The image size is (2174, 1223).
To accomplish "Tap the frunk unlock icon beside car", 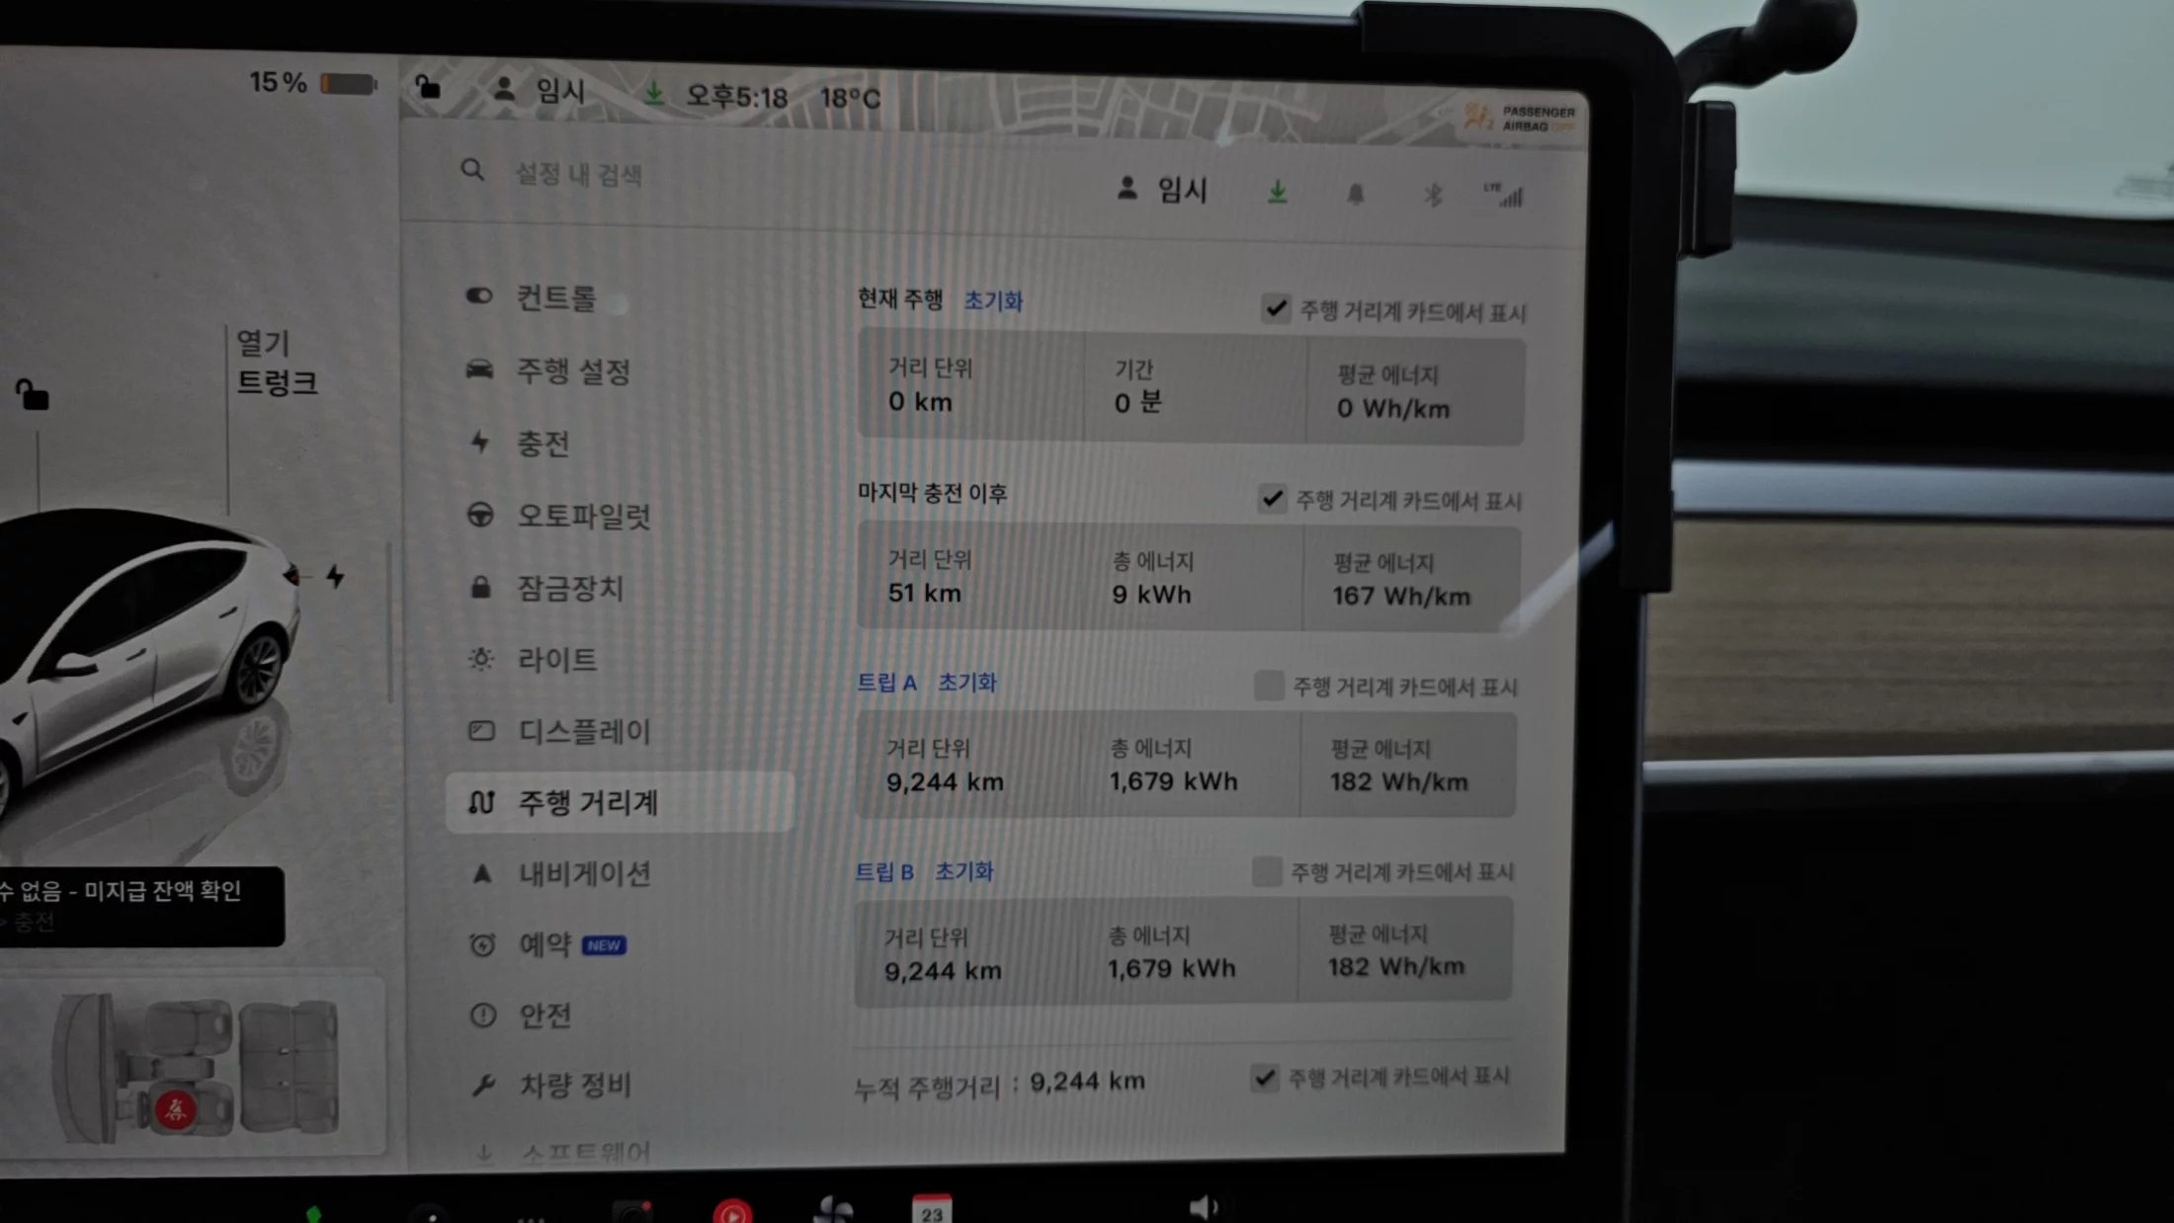I will coord(32,395).
